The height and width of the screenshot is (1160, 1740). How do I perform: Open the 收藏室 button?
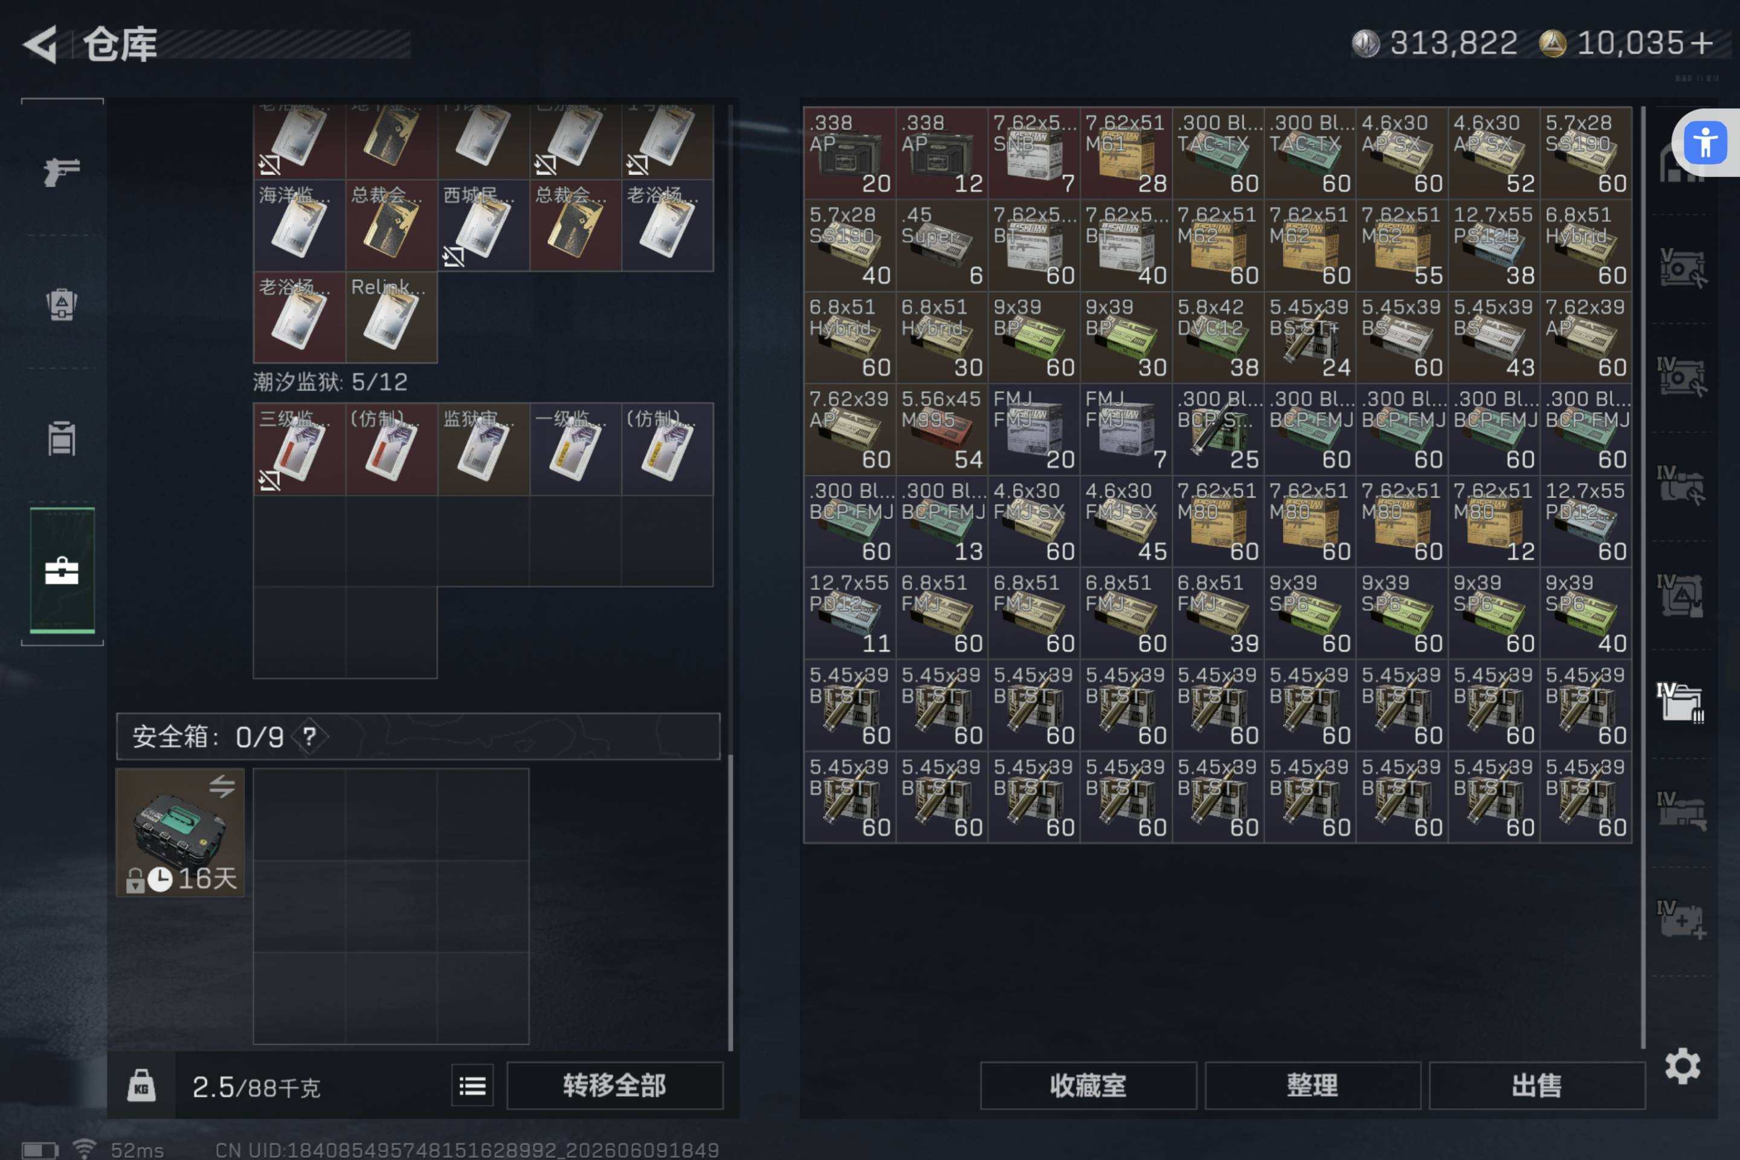(1088, 1085)
